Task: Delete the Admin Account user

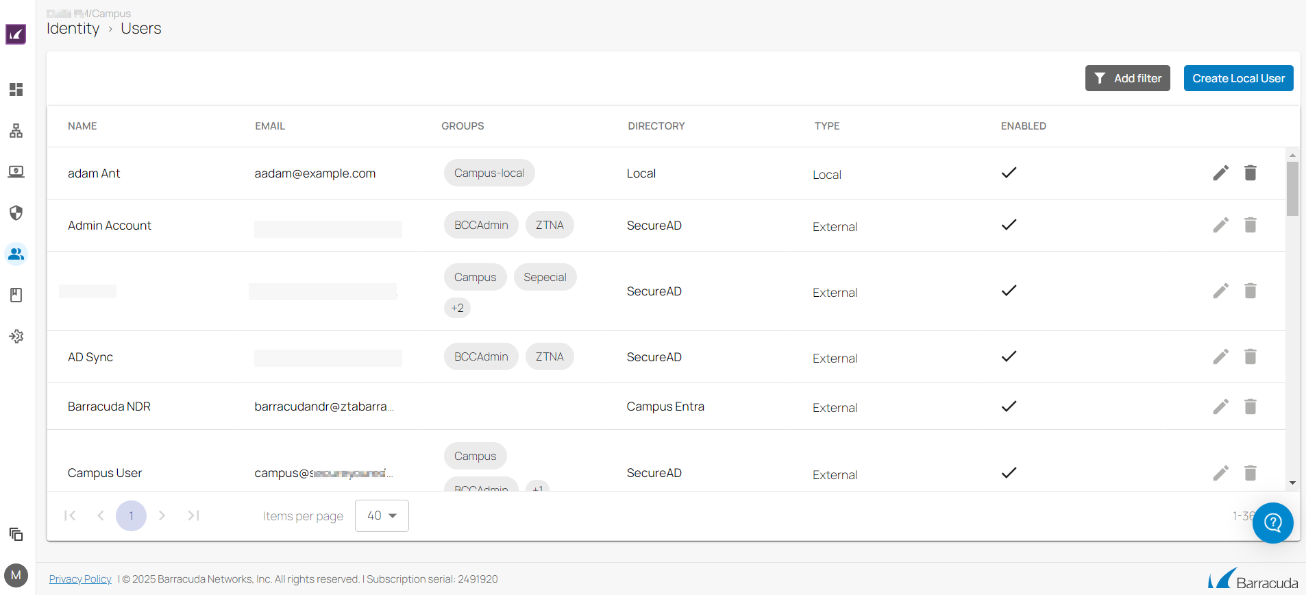Action: coord(1250,225)
